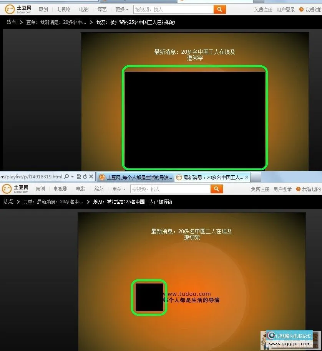The height and width of the screenshot is (351, 322).
Task: Click the search magnifier button in the lower window
Action: [216, 189]
